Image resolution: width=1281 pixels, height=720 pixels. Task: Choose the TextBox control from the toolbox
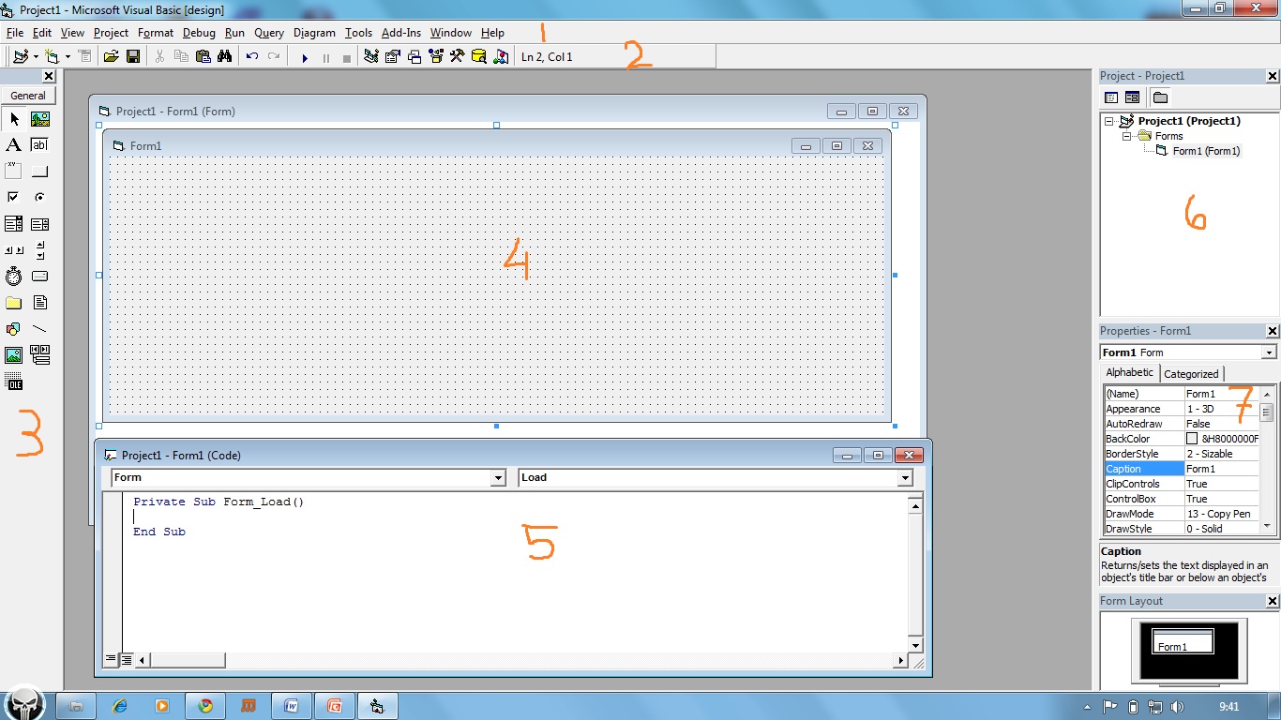39,144
